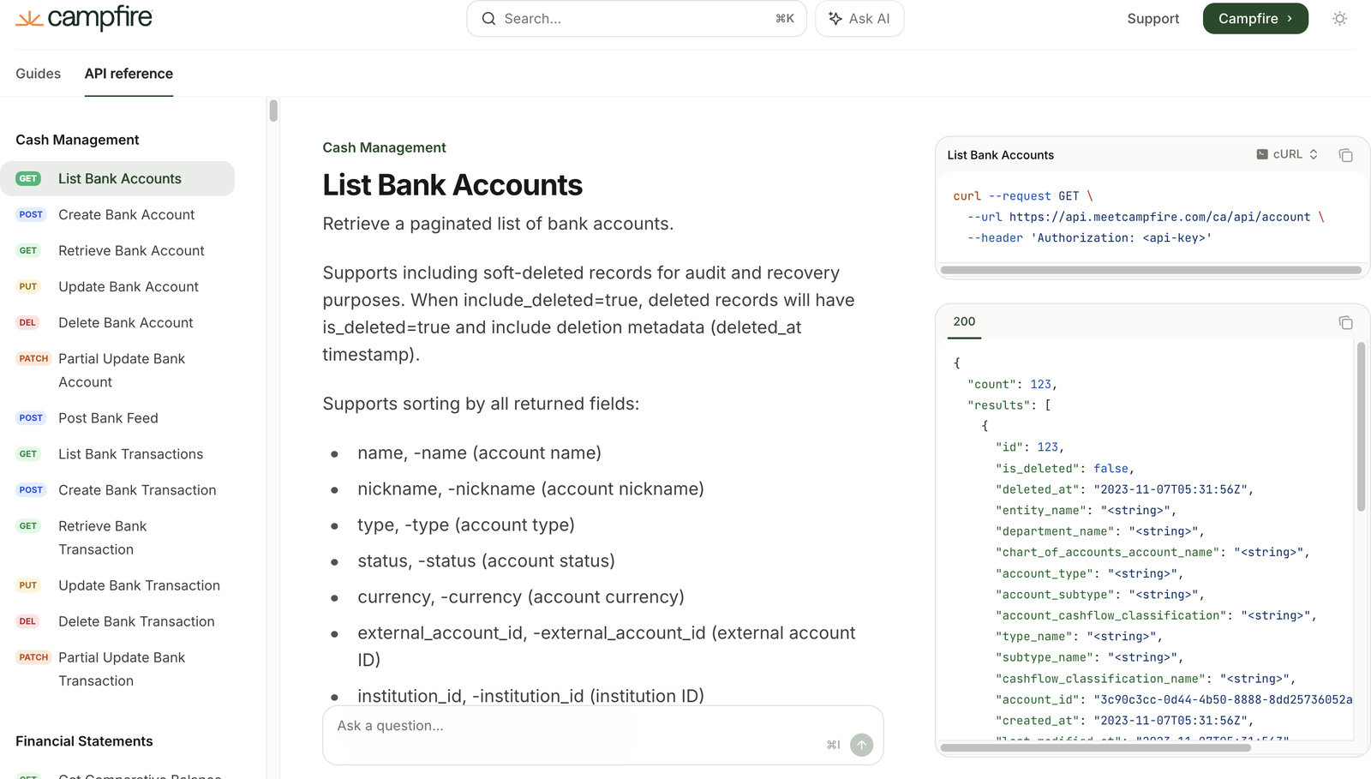Open the search bar
This screenshot has width=1371, height=779.
[x=637, y=19]
